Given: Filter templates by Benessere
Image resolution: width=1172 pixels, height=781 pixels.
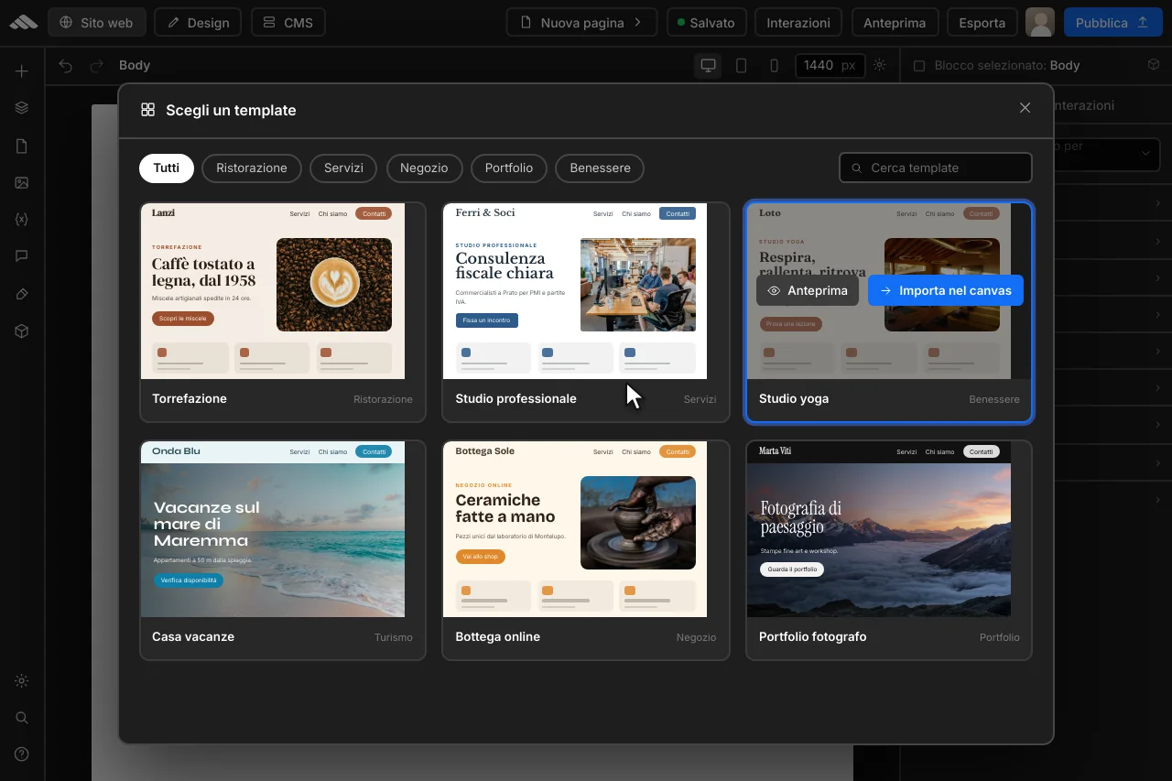Looking at the screenshot, I should 600,168.
